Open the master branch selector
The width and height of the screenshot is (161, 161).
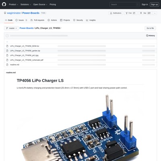coord(11,28)
